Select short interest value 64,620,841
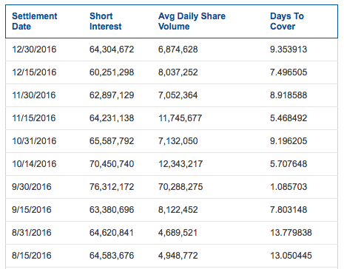The width and height of the screenshot is (344, 269). tap(112, 233)
